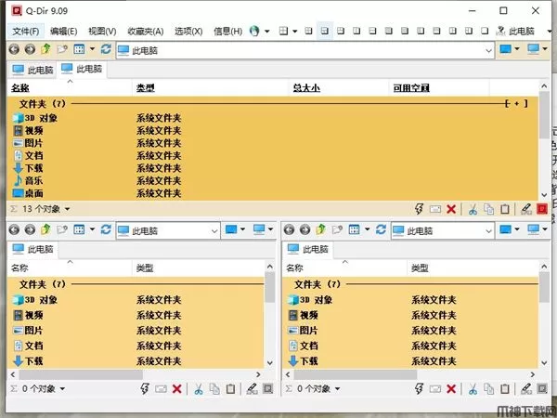
Task: Refresh the top pane
Action: tap(106, 49)
